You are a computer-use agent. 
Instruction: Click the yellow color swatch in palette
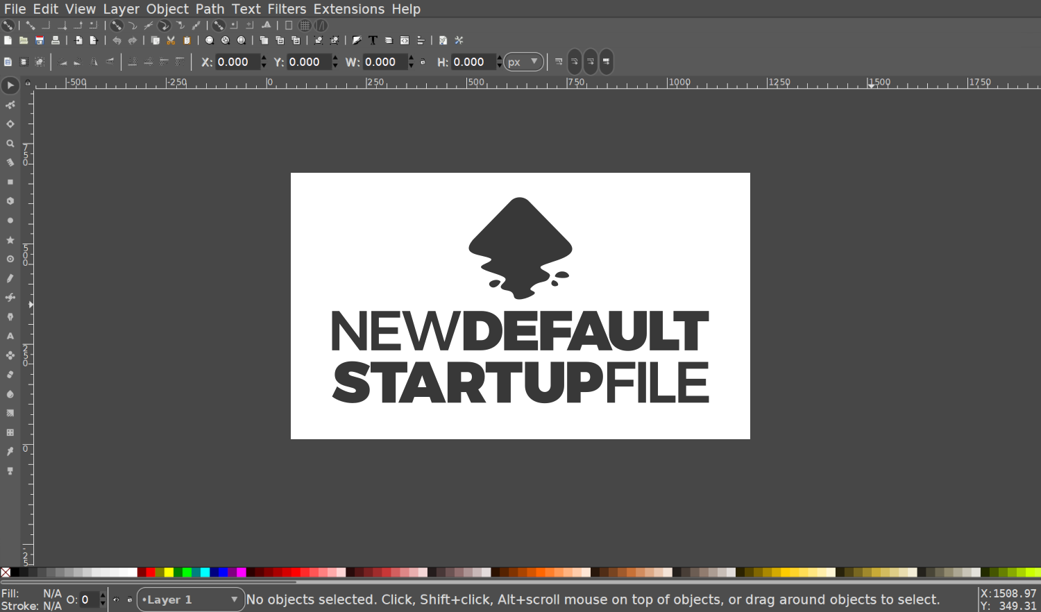(169, 572)
